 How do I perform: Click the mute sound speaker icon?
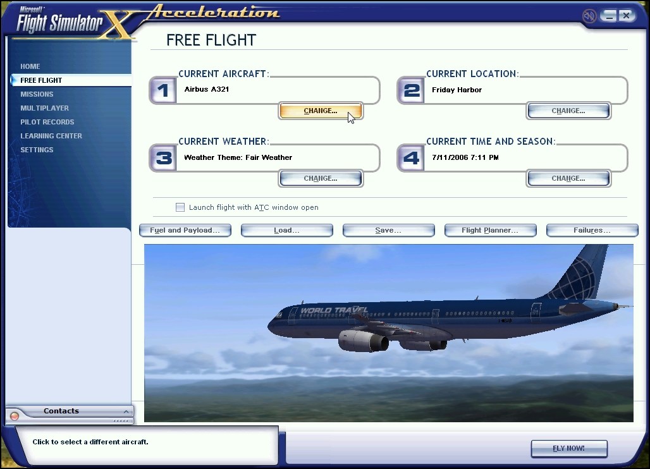pyautogui.click(x=589, y=16)
